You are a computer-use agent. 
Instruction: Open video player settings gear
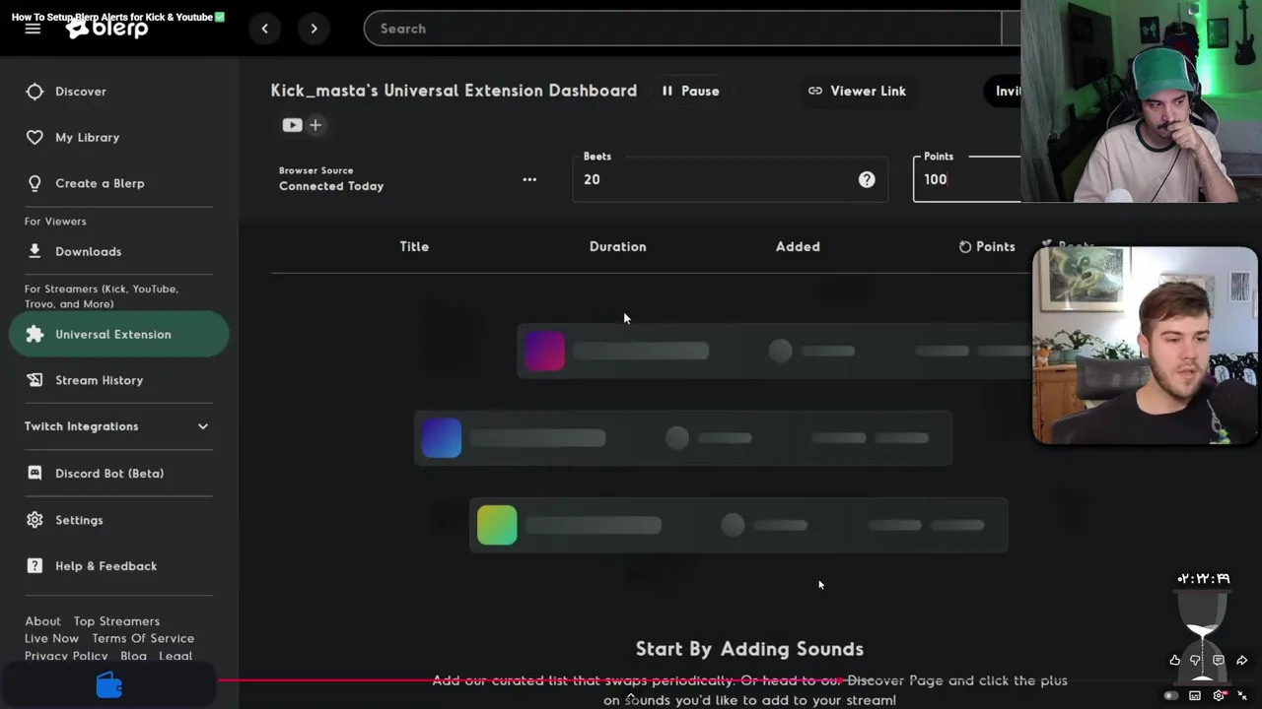(1219, 695)
